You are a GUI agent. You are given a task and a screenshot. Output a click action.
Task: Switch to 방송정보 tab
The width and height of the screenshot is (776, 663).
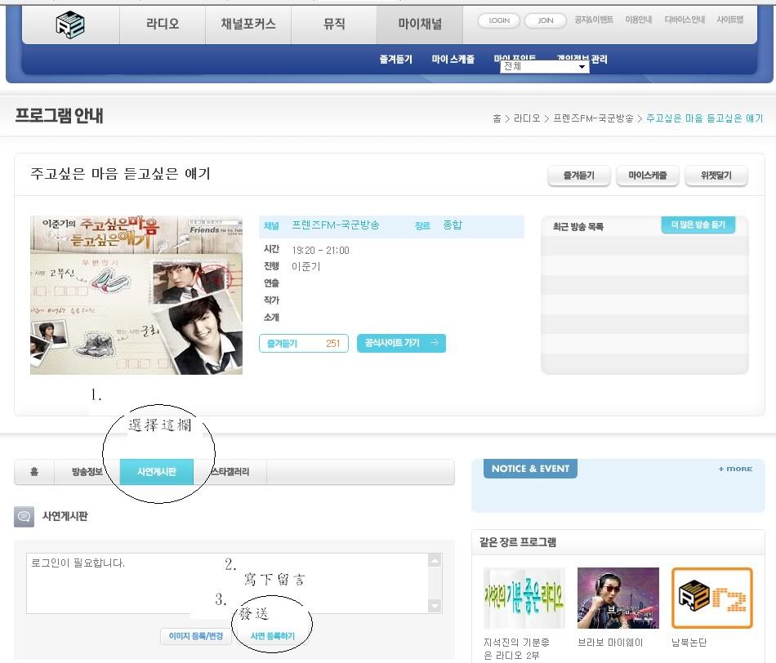87,472
